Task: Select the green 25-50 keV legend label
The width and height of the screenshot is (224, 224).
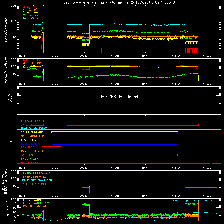Action: click(31, 15)
